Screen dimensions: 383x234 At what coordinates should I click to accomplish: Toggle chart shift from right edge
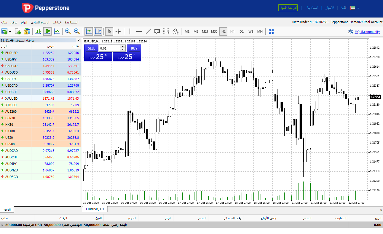(x=98, y=31)
